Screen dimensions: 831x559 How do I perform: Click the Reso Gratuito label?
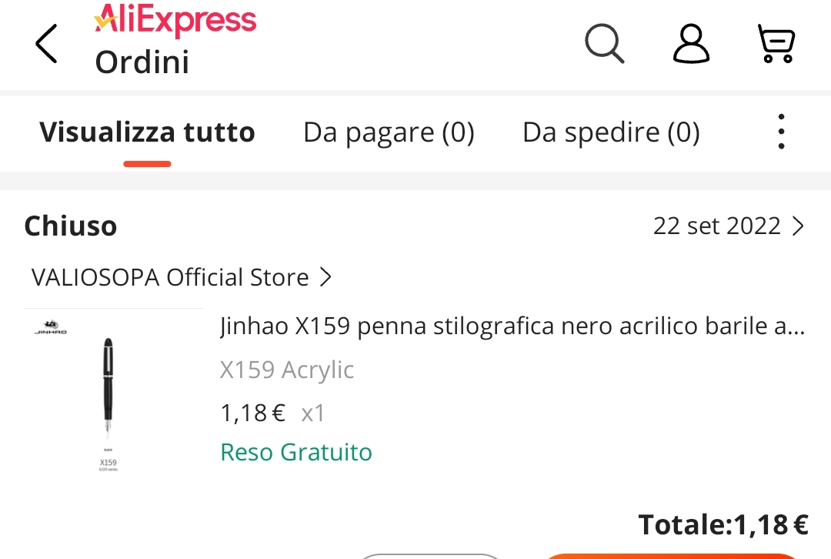pyautogui.click(x=296, y=452)
